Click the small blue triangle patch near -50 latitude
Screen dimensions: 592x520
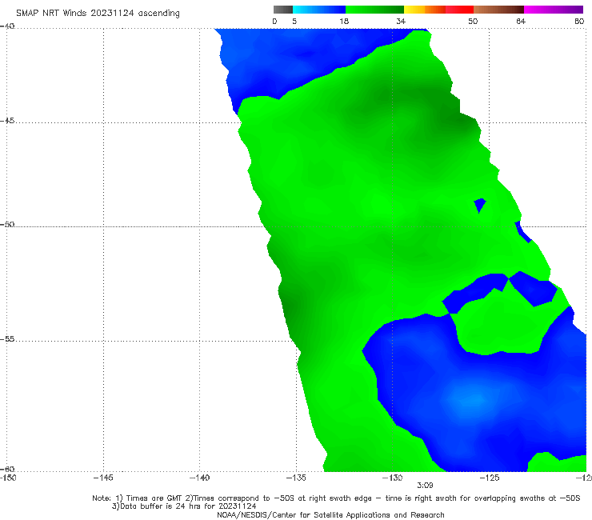[479, 205]
